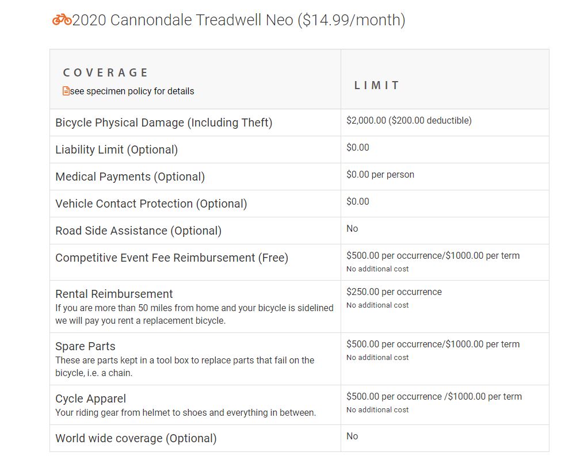Click the Road Side Assistance (Optional) label
Screen dimensions: 584x475
(139, 231)
